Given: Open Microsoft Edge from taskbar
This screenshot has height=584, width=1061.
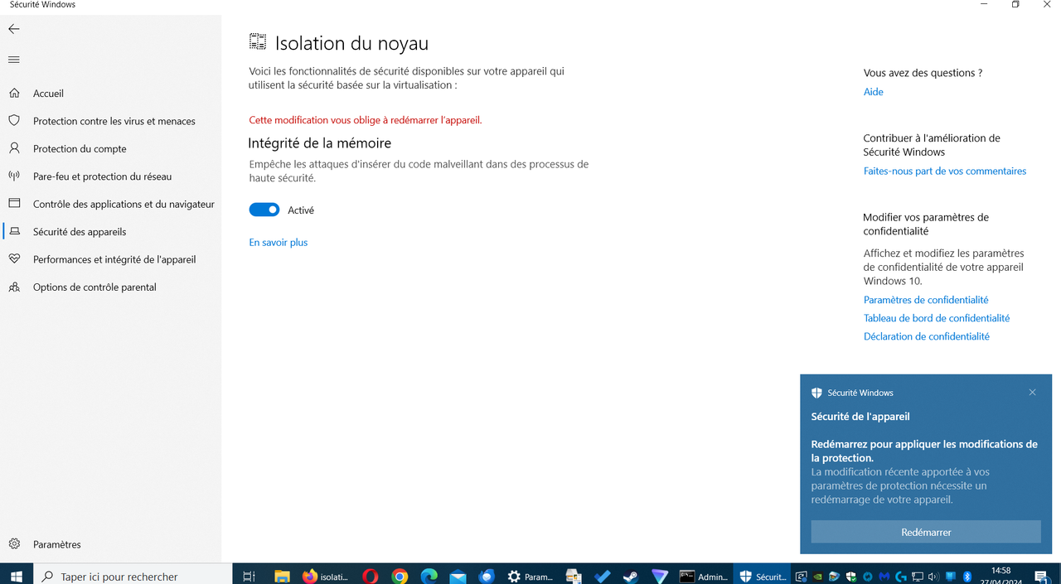Looking at the screenshot, I should (429, 576).
